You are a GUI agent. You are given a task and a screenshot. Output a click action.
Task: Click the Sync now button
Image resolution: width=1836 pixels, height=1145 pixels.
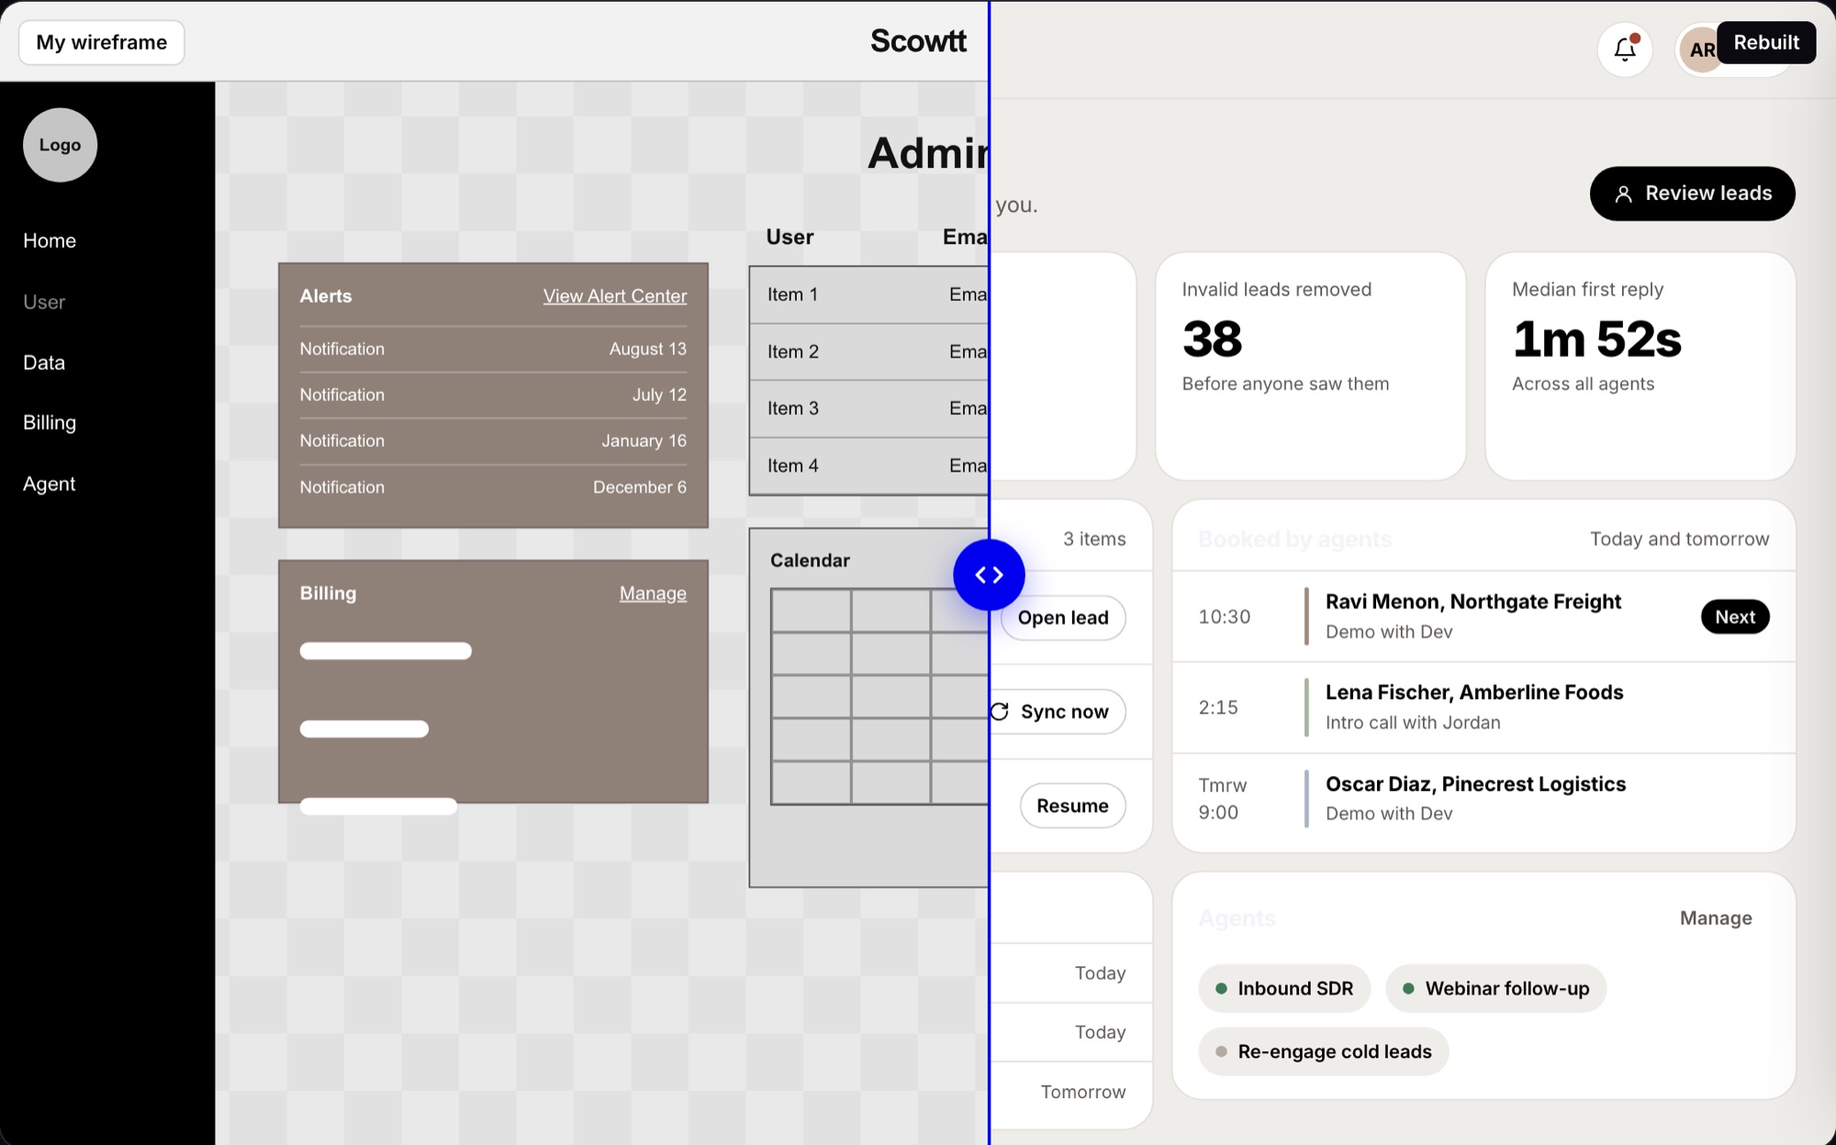click(x=1057, y=712)
